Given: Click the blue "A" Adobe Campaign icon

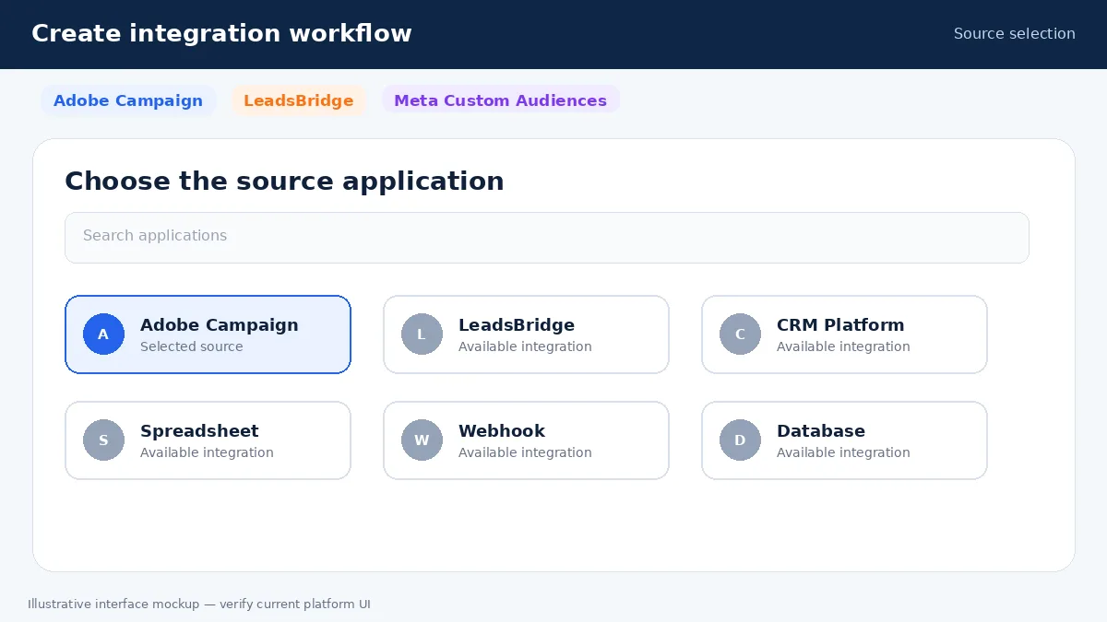Looking at the screenshot, I should point(103,334).
